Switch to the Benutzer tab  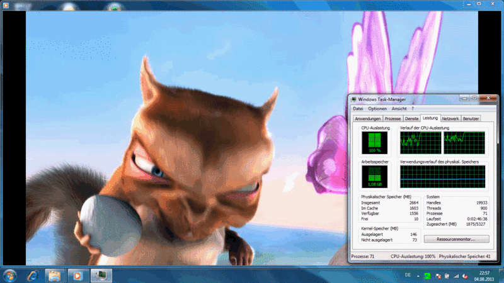point(471,119)
